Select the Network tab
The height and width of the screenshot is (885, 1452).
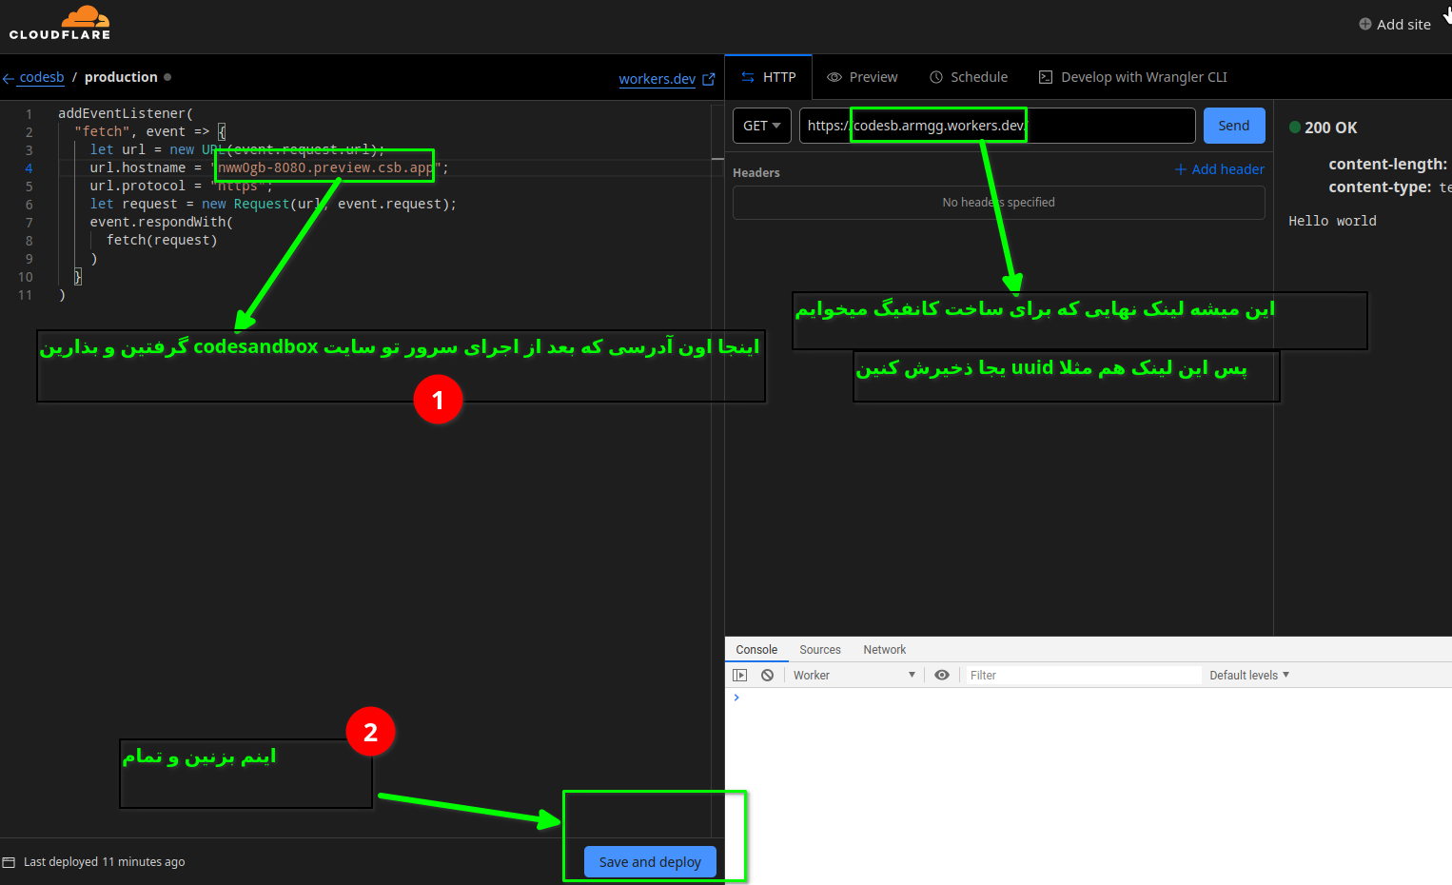[x=885, y=650]
